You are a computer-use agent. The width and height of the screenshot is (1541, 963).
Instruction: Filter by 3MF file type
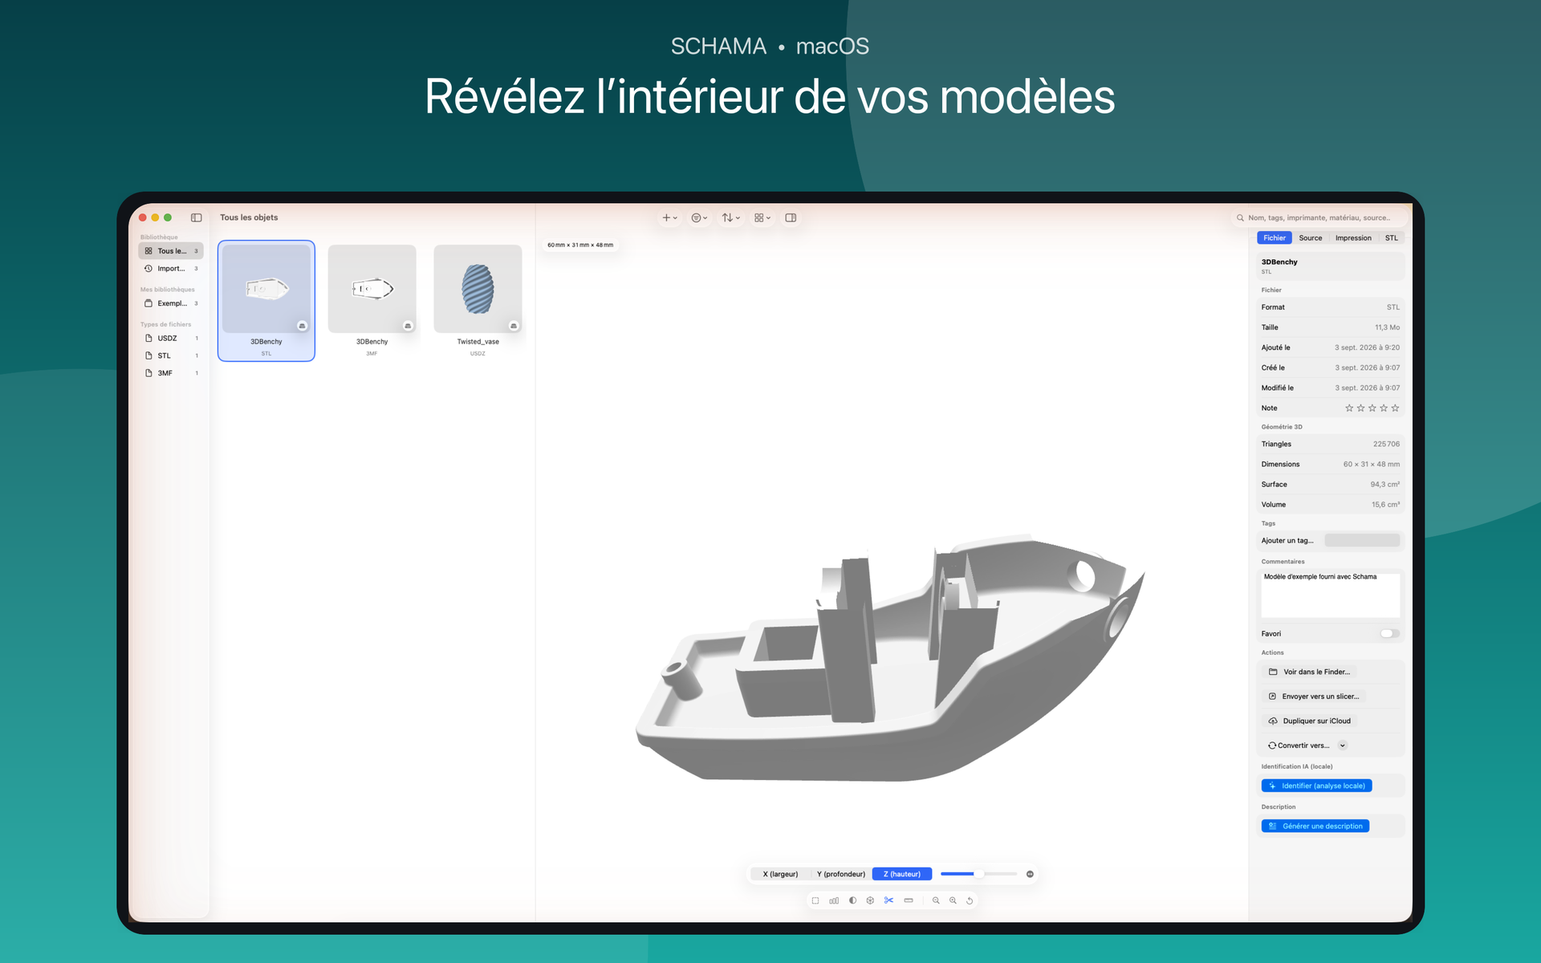coord(171,373)
